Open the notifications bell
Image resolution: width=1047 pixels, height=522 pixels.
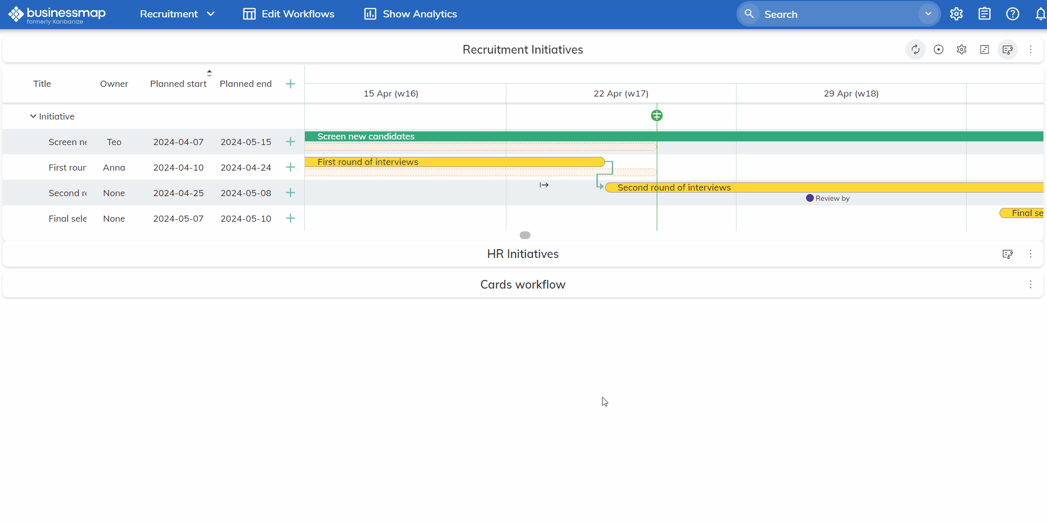tap(1040, 14)
